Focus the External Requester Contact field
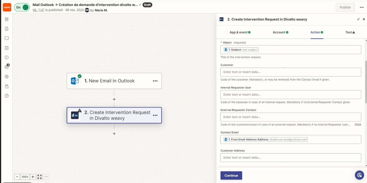The image size is (367, 183). click(x=291, y=117)
